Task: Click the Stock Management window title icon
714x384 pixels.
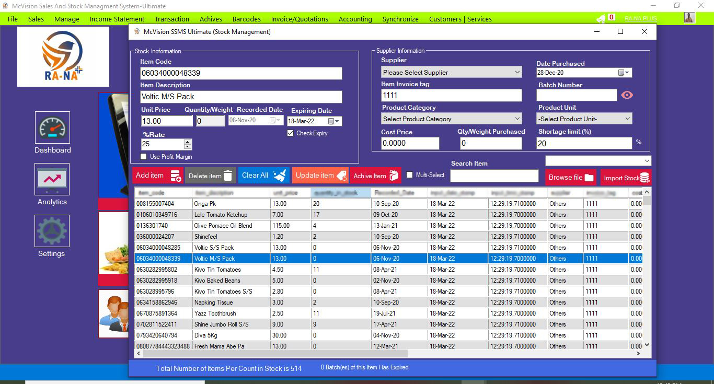Action: tap(137, 31)
